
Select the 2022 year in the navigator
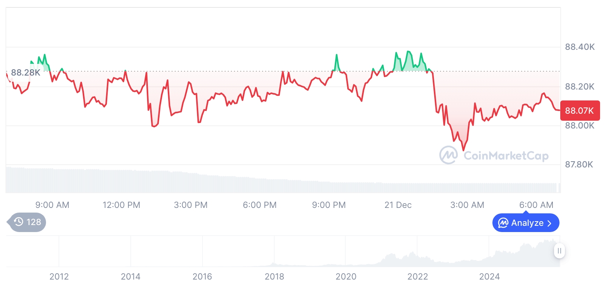tap(417, 276)
